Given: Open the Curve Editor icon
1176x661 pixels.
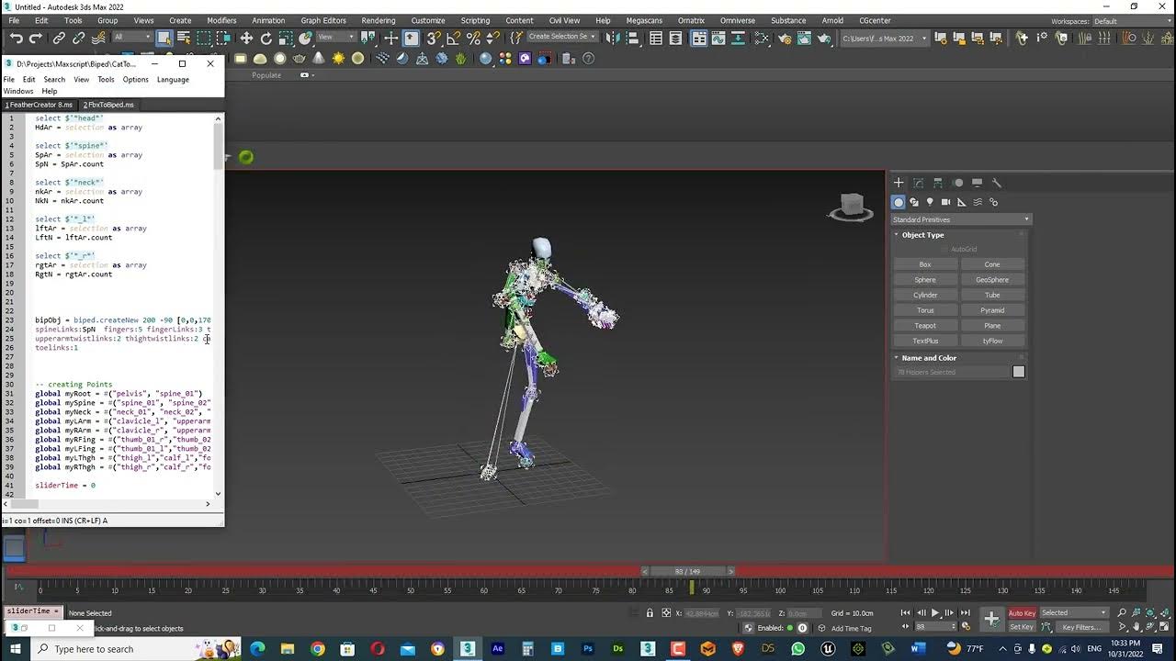Looking at the screenshot, I should pos(717,38).
